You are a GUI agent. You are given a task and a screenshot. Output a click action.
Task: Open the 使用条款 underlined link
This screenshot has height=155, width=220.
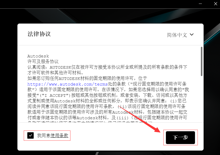59,136
